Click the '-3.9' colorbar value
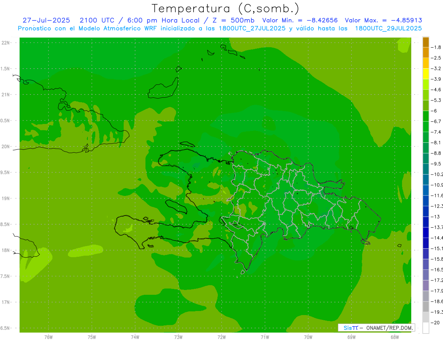 tap(436, 79)
